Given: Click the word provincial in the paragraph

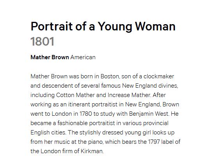Looking at the screenshot, I should (156, 123).
